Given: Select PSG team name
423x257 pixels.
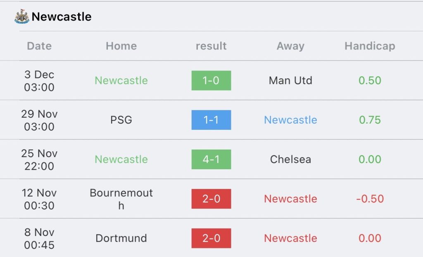Looking at the screenshot, I should [121, 120].
